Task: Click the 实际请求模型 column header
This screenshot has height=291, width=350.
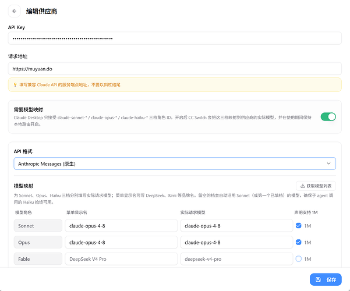Action: point(193,212)
